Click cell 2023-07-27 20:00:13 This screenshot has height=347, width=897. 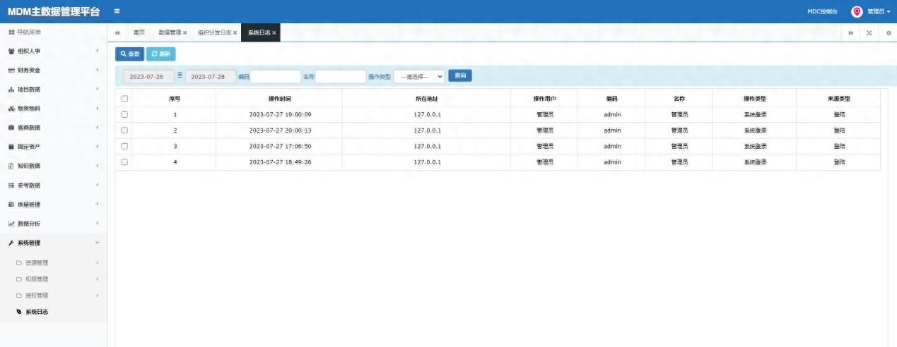point(280,130)
